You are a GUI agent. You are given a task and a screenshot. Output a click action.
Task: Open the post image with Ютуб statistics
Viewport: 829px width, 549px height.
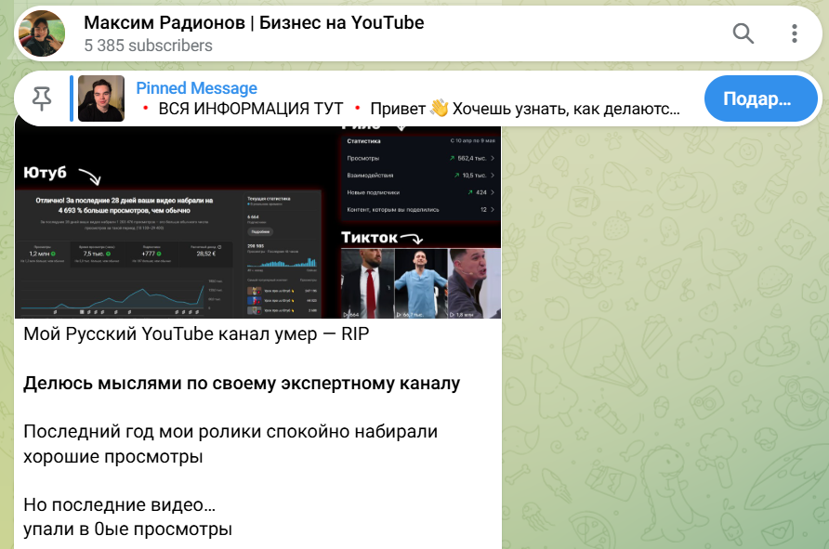[257, 222]
